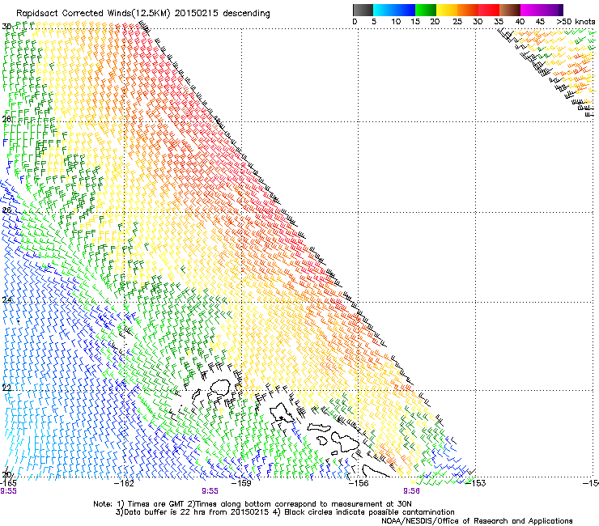The width and height of the screenshot is (599, 526).
Task: Click the '>50 knots' legend label
Action: (x=576, y=22)
